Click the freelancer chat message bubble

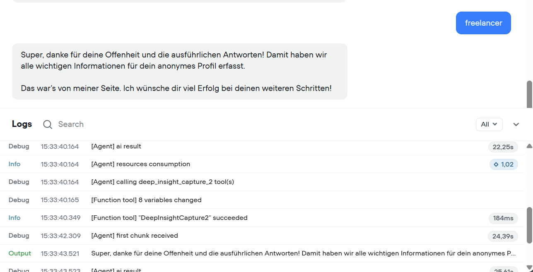[483, 23]
